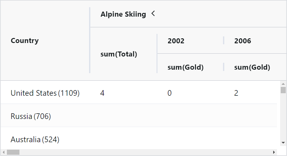Click the resize handle between 2002 and 2006
This screenshot has height=156, width=287.
click(x=224, y=40)
